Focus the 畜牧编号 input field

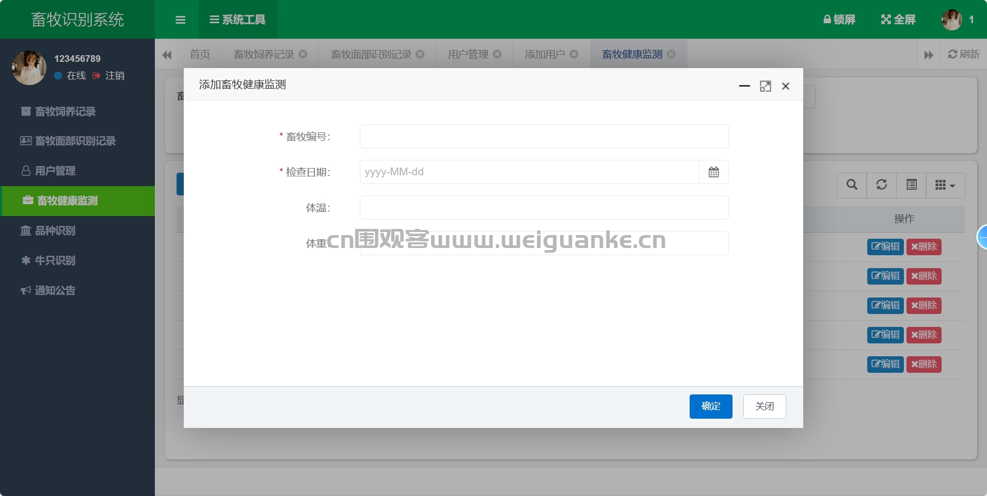pos(544,137)
